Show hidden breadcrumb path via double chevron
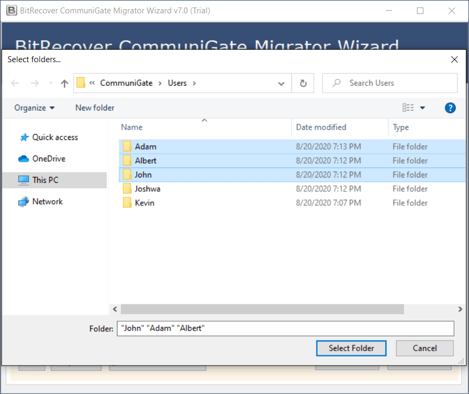This screenshot has height=394, width=469. pyautogui.click(x=92, y=83)
